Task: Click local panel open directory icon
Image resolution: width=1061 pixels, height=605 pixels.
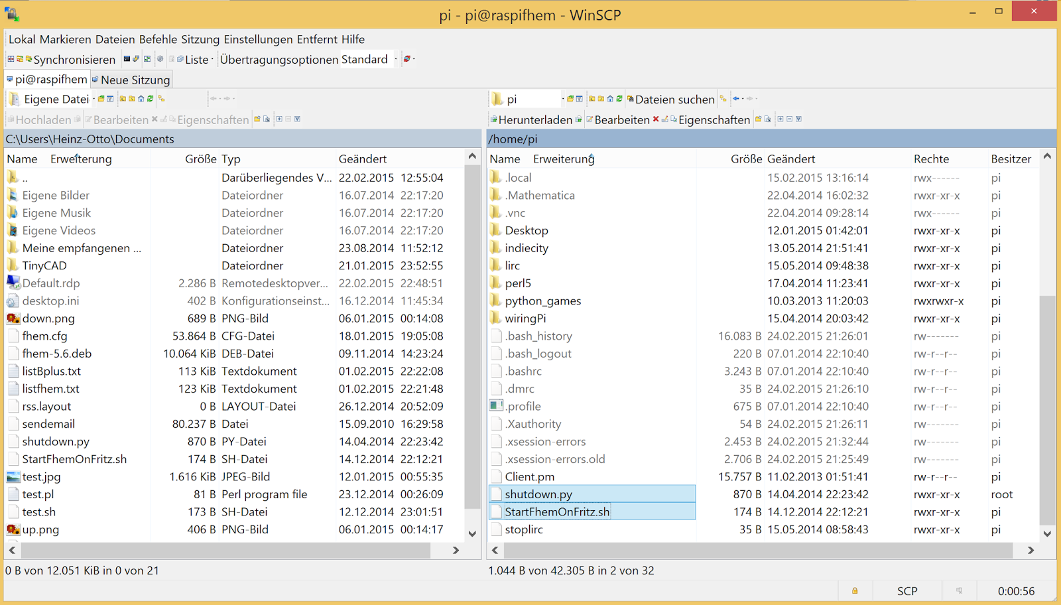Action: [101, 99]
